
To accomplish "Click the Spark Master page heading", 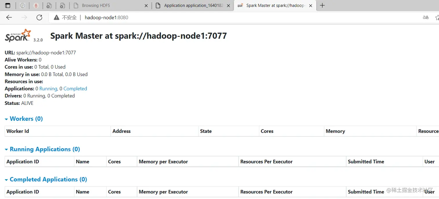I will [138, 36].
